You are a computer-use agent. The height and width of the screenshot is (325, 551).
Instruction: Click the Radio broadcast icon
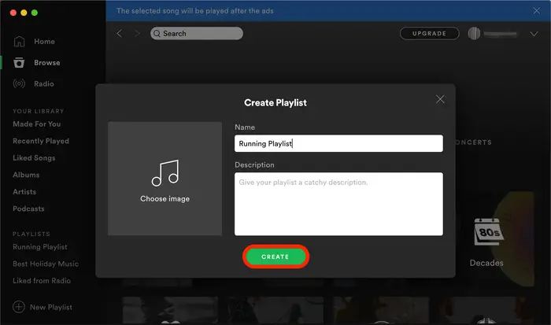(x=19, y=83)
